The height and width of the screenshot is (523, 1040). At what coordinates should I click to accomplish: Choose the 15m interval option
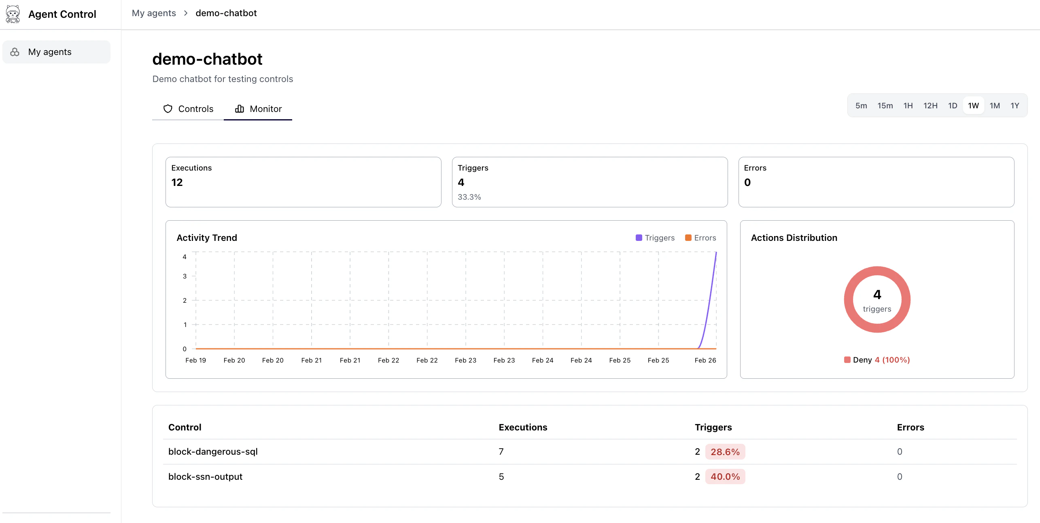click(x=885, y=105)
